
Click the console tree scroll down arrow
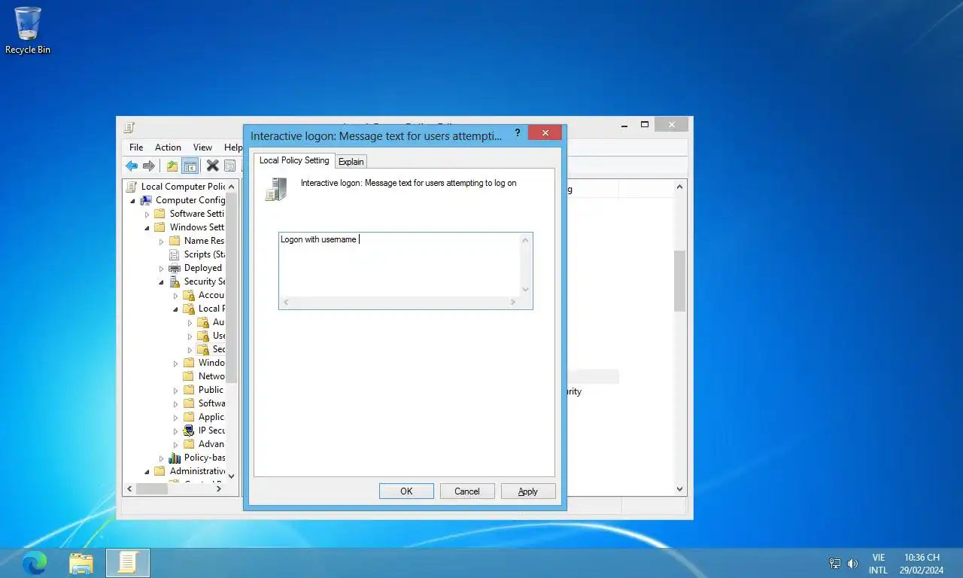coord(231,476)
